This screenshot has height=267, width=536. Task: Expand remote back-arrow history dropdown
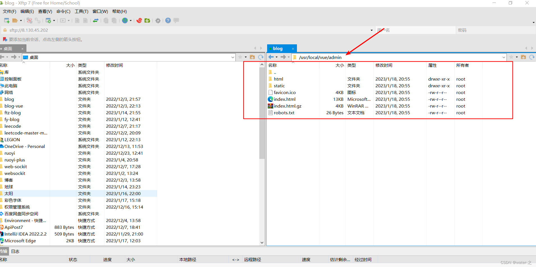(277, 57)
